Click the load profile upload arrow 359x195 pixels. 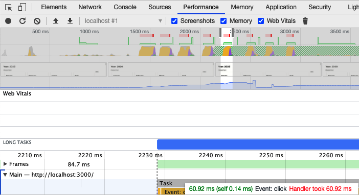(56, 21)
